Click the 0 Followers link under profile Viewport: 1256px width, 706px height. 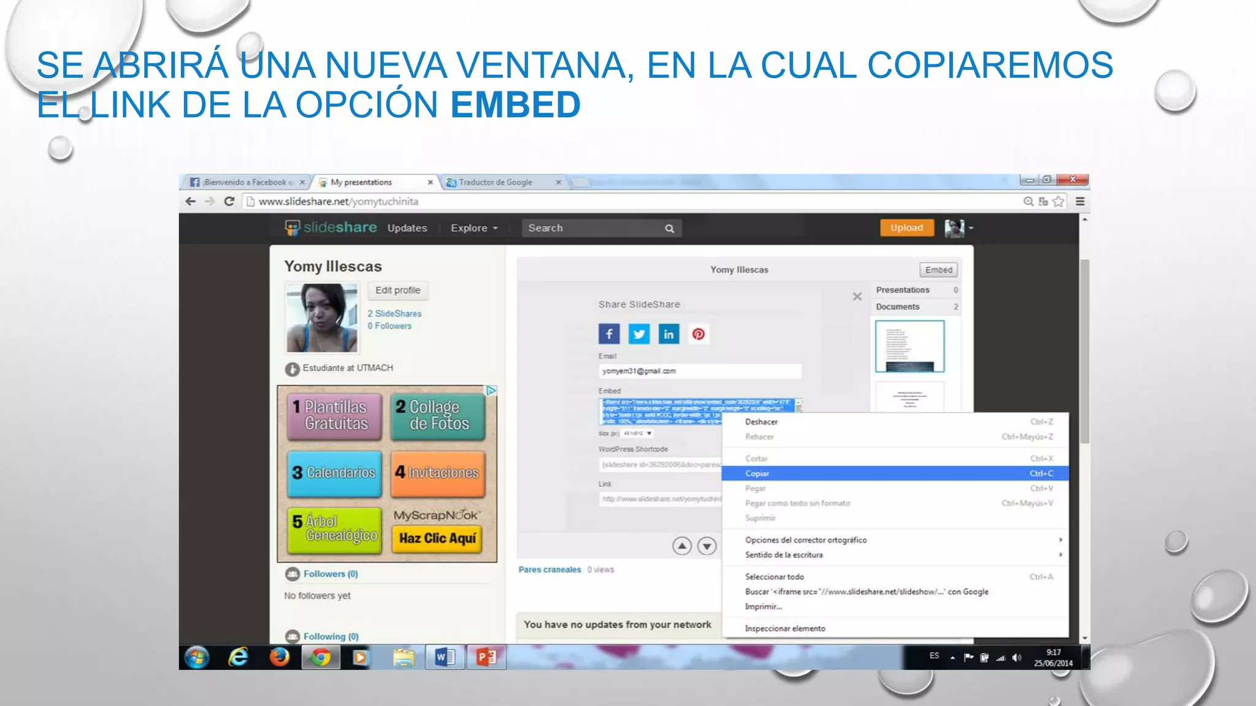[389, 326]
